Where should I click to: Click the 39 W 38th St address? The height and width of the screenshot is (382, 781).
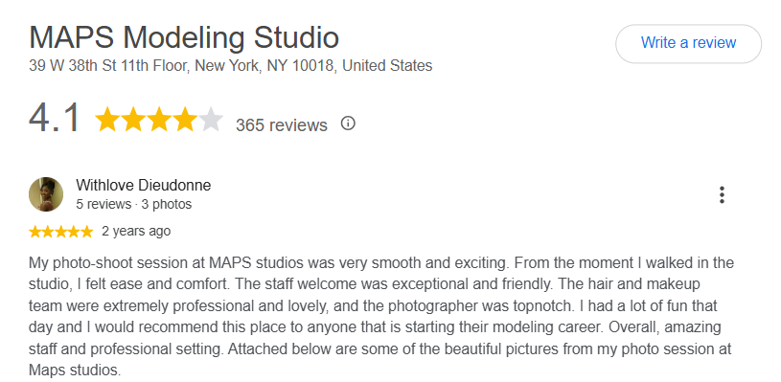[230, 66]
